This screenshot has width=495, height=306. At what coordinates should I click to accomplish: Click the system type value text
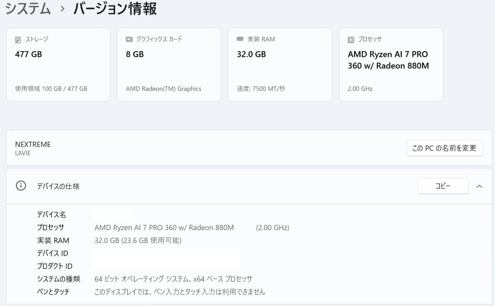(173, 279)
